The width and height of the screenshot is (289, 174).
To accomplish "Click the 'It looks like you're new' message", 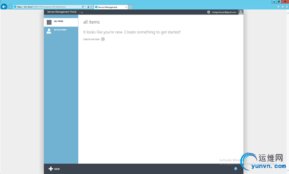I will [132, 32].
